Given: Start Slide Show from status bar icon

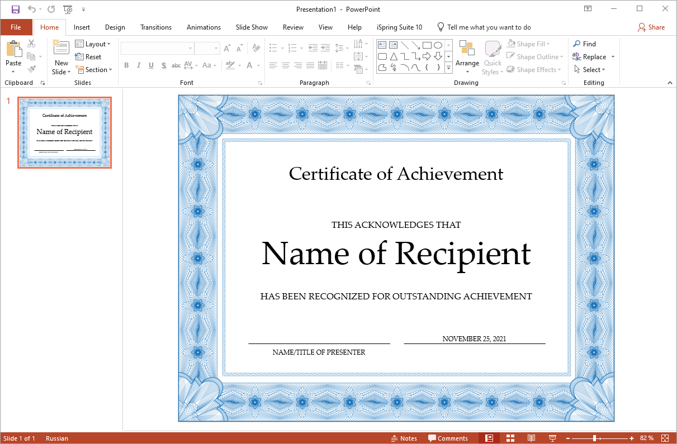Looking at the screenshot, I should tap(552, 438).
